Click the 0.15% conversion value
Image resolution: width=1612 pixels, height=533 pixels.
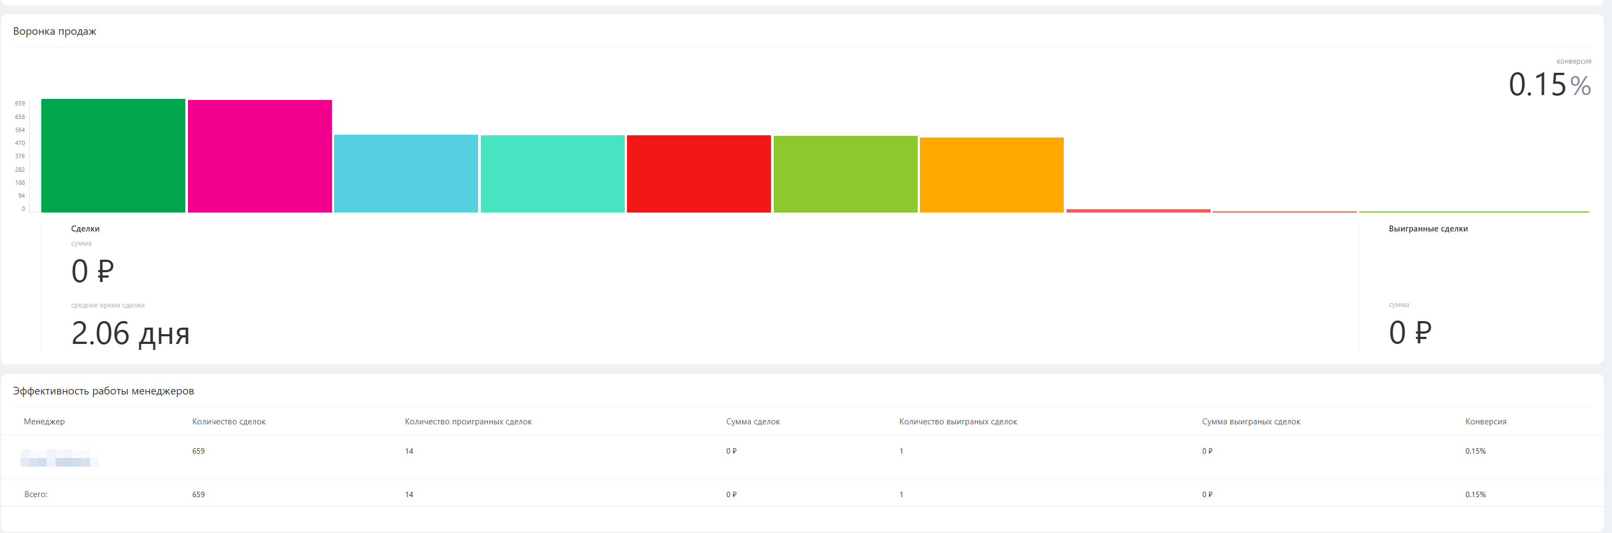click(1550, 84)
